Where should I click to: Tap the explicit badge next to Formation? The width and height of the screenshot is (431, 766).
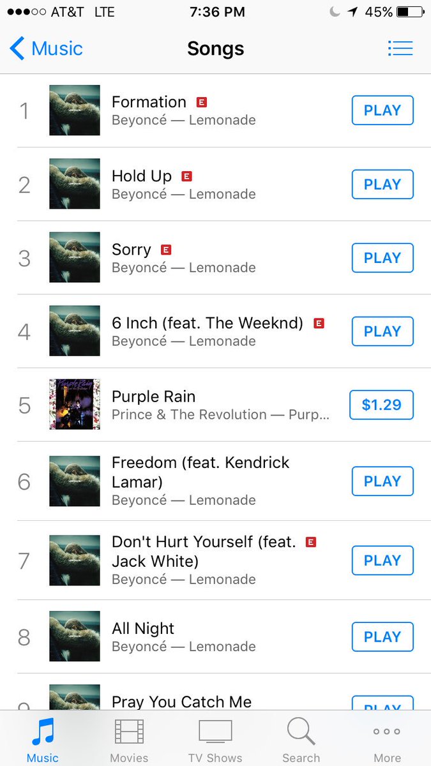click(x=202, y=102)
